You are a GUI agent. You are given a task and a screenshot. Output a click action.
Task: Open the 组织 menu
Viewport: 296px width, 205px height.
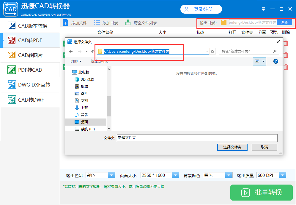coord(76,61)
